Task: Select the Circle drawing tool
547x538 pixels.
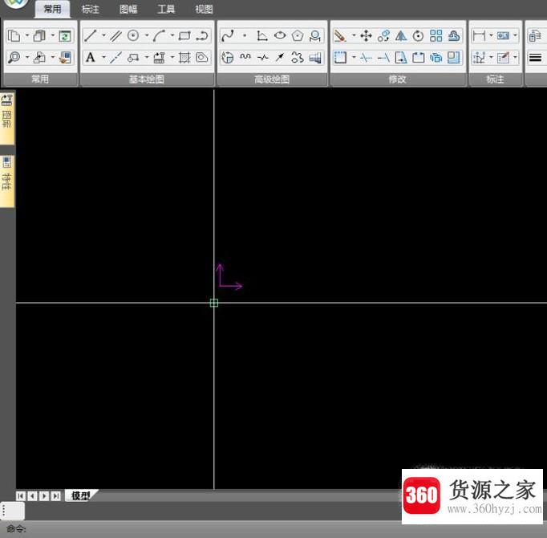Action: click(x=133, y=35)
